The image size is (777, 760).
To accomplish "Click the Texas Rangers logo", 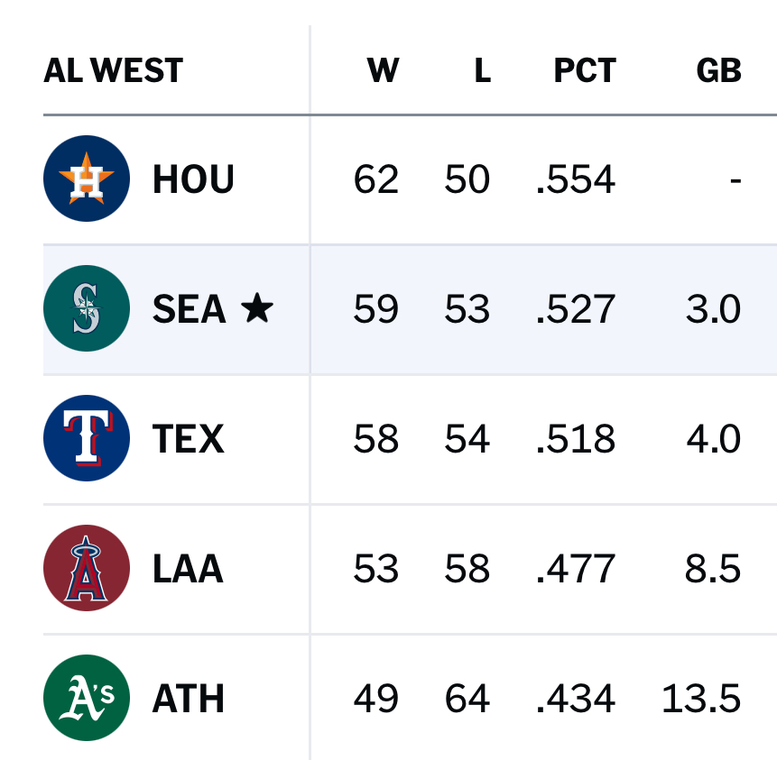I will tap(87, 438).
